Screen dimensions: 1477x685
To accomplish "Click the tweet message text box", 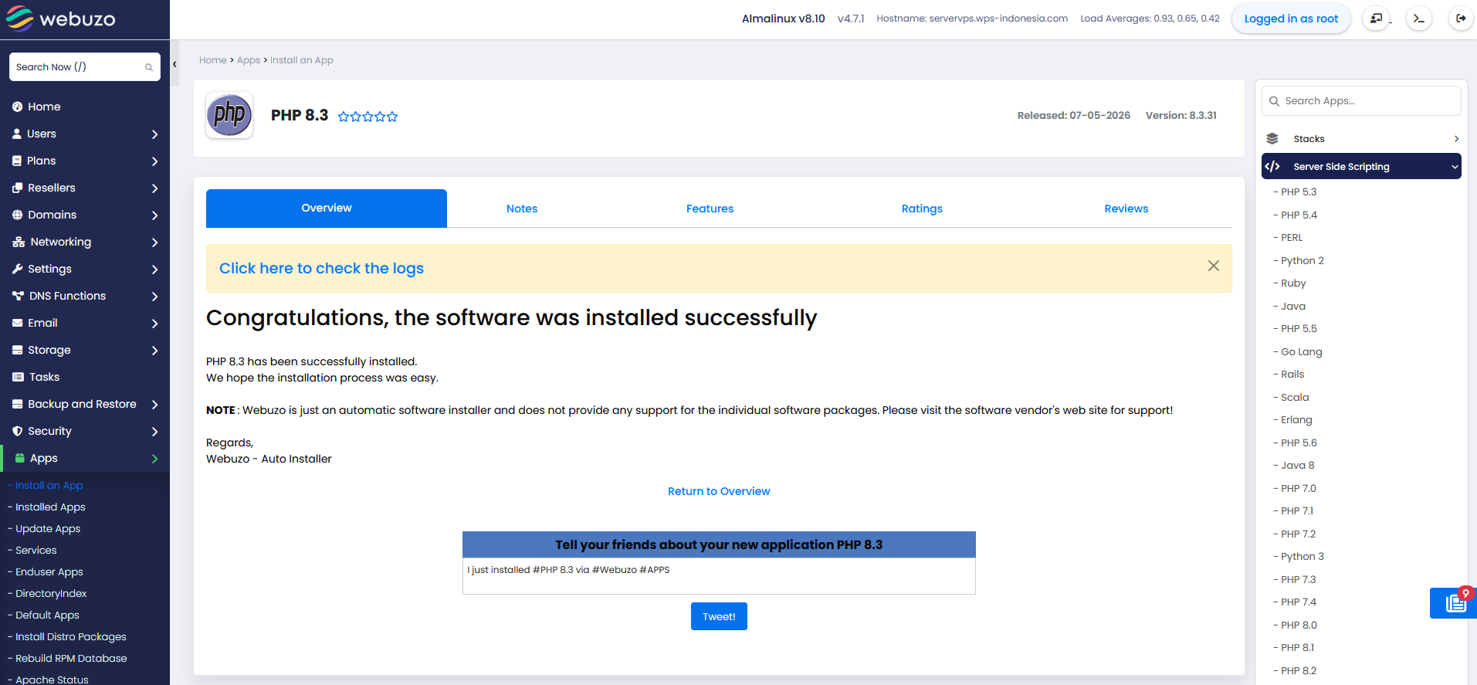I will coord(719,576).
